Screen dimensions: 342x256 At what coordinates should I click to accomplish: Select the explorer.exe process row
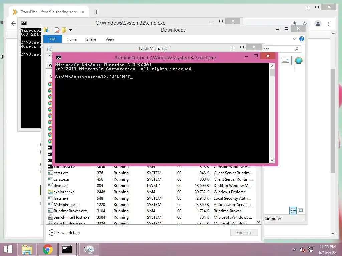click(151, 192)
